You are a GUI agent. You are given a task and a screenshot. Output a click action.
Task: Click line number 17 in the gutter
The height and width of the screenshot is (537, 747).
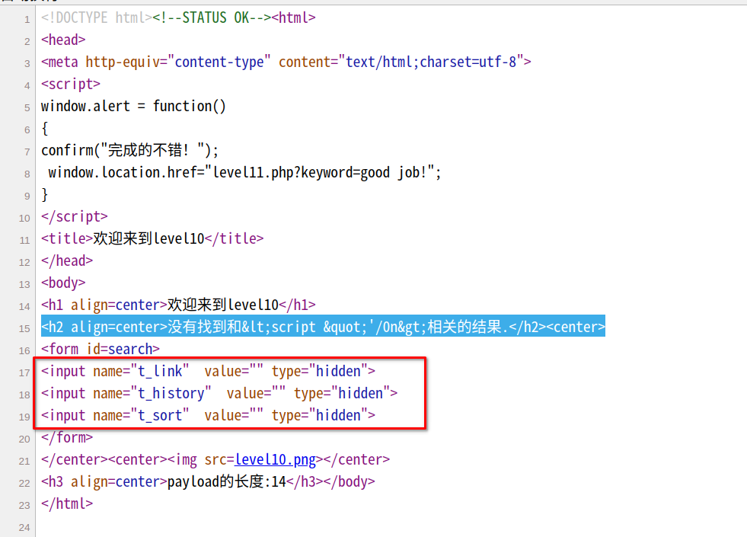click(24, 373)
